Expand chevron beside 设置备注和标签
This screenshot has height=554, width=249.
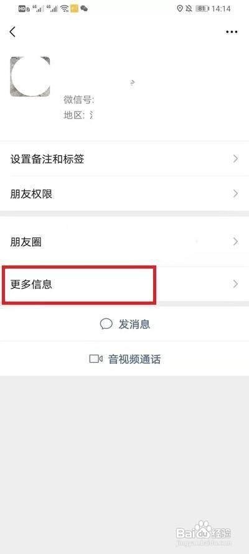(235, 159)
